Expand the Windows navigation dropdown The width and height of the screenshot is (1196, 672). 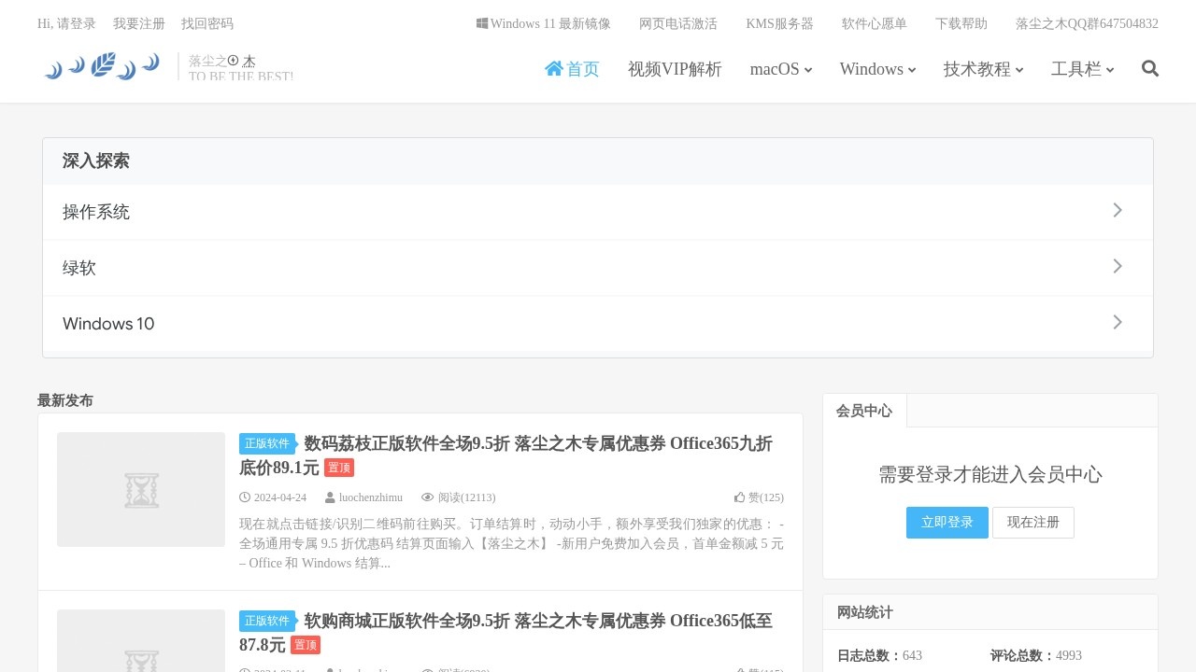pyautogui.click(x=877, y=69)
